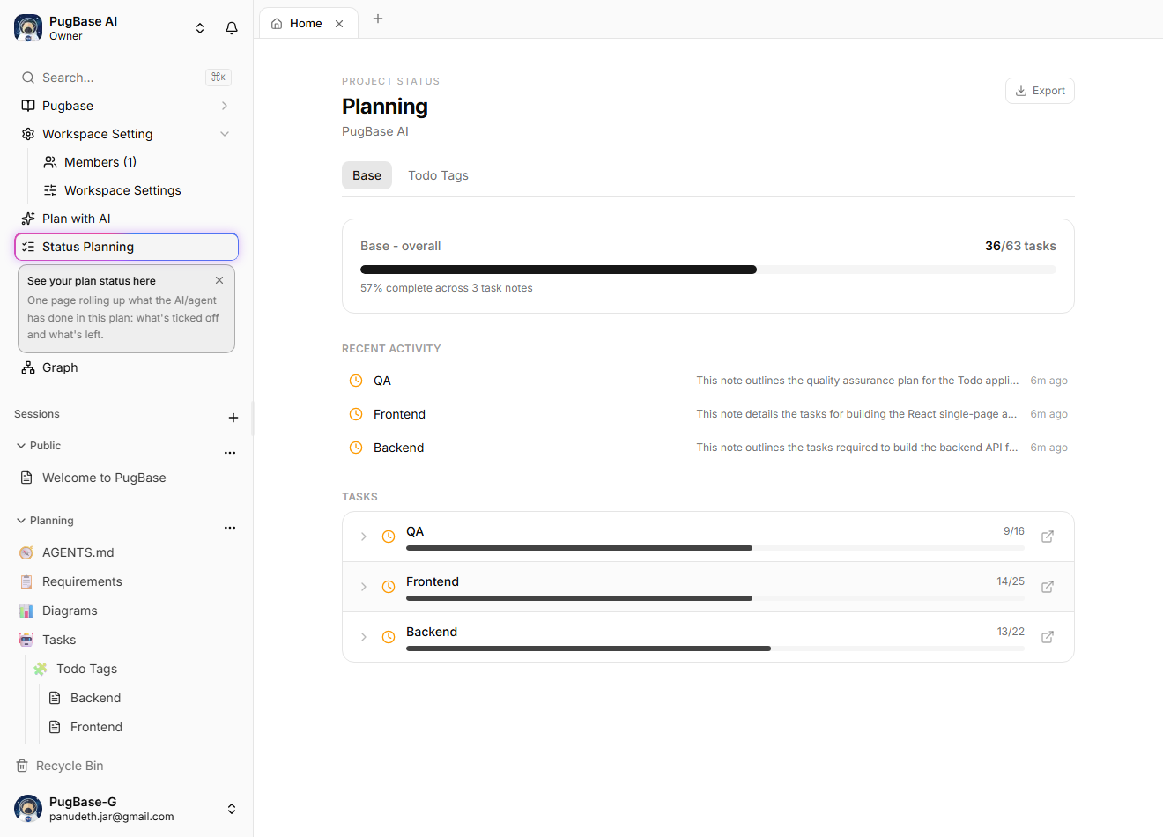This screenshot has width=1163, height=837.
Task: Click the Status Planning checklist icon
Action: coord(28,247)
